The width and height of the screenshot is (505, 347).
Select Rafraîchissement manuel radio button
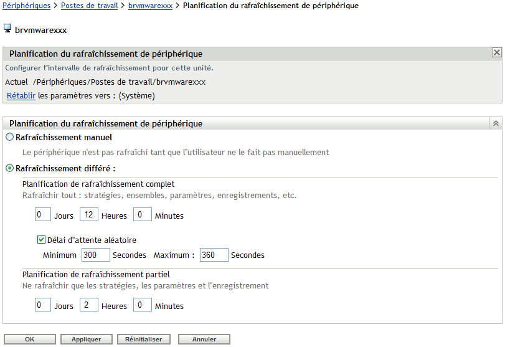point(9,137)
